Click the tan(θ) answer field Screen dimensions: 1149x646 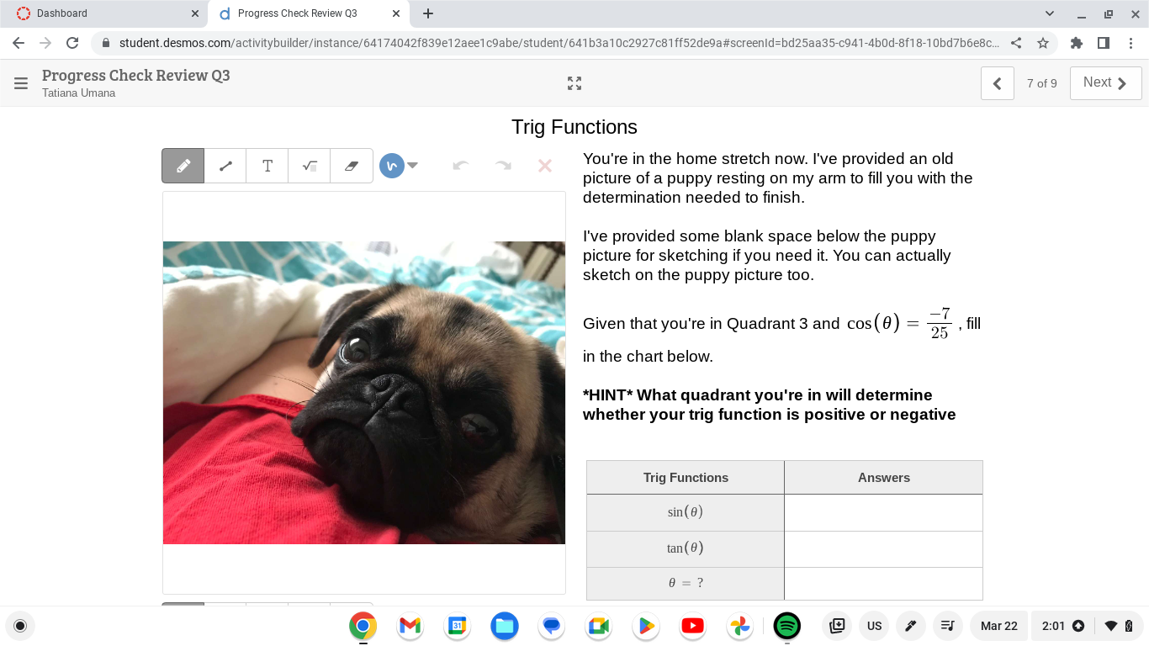pyautogui.click(x=883, y=549)
